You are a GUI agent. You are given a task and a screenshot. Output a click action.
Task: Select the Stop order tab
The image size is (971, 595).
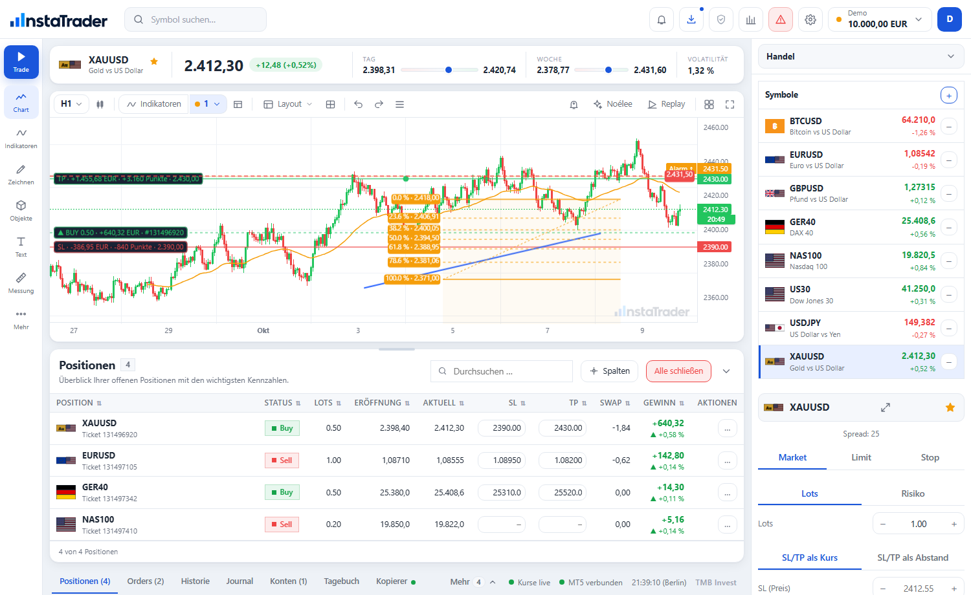(930, 457)
